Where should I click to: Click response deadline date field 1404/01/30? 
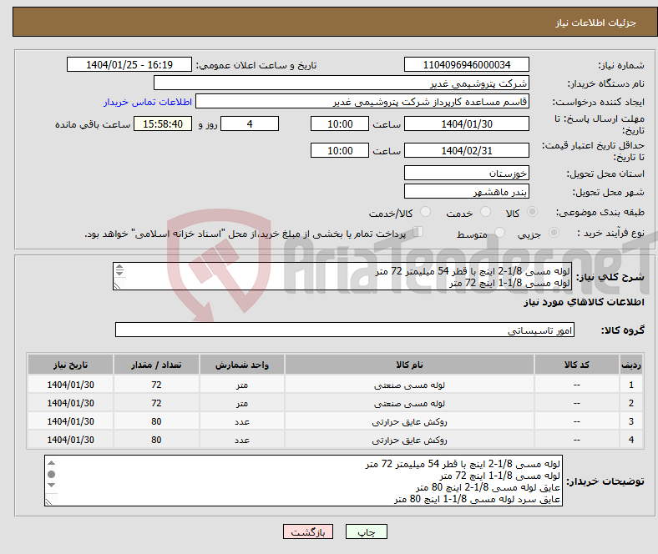(466, 123)
